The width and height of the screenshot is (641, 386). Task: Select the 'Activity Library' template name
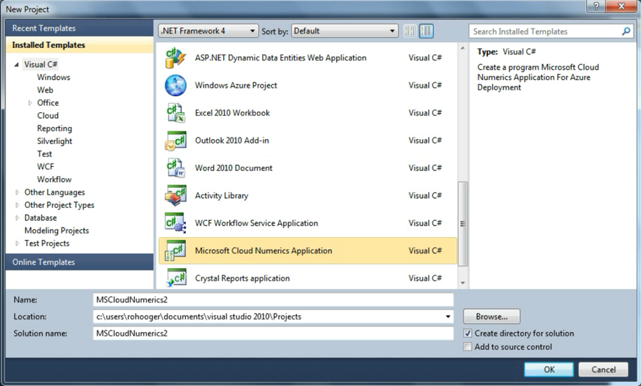coord(222,196)
